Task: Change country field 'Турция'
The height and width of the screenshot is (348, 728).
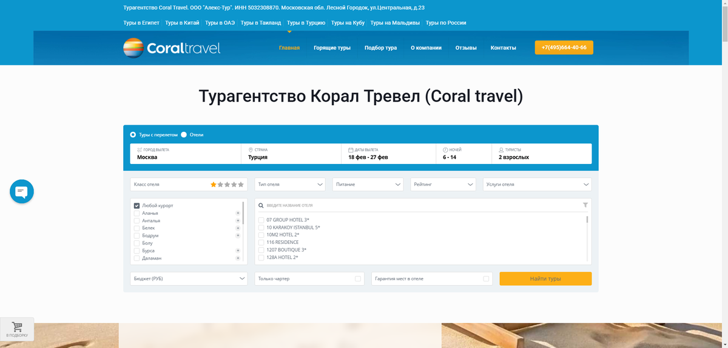Action: point(291,154)
